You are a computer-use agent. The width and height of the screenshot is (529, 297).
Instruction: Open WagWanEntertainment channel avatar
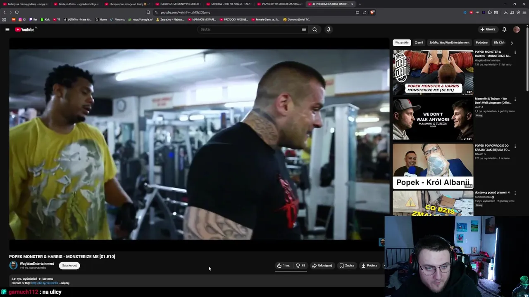pos(13,265)
